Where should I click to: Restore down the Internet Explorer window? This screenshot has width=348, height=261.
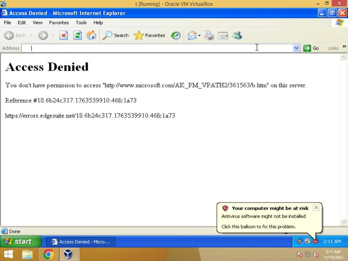tap(332, 13)
